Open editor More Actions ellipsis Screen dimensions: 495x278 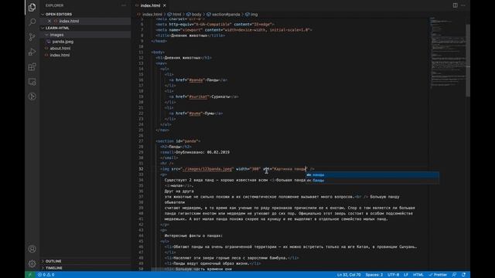coord(463,5)
